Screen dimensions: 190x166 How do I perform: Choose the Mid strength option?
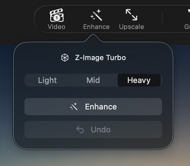(93, 80)
